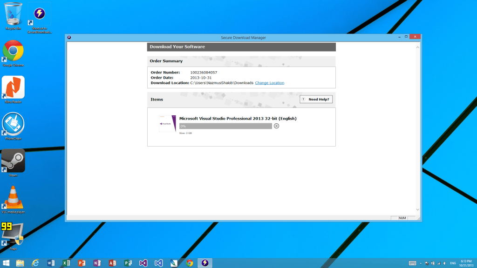Click the power/battery tray icon
477x268 pixels.
tap(433, 263)
